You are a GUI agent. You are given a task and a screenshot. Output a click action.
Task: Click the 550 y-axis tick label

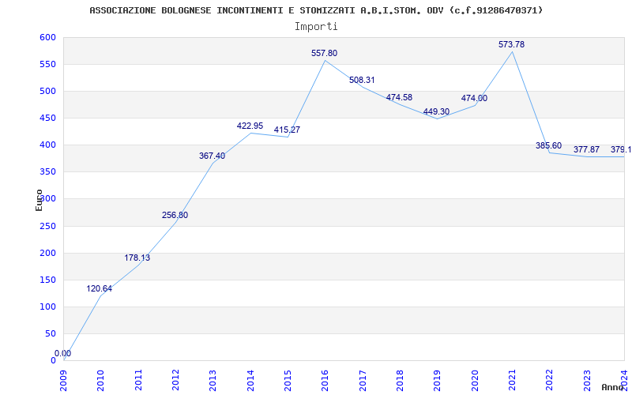pyautogui.click(x=47, y=65)
